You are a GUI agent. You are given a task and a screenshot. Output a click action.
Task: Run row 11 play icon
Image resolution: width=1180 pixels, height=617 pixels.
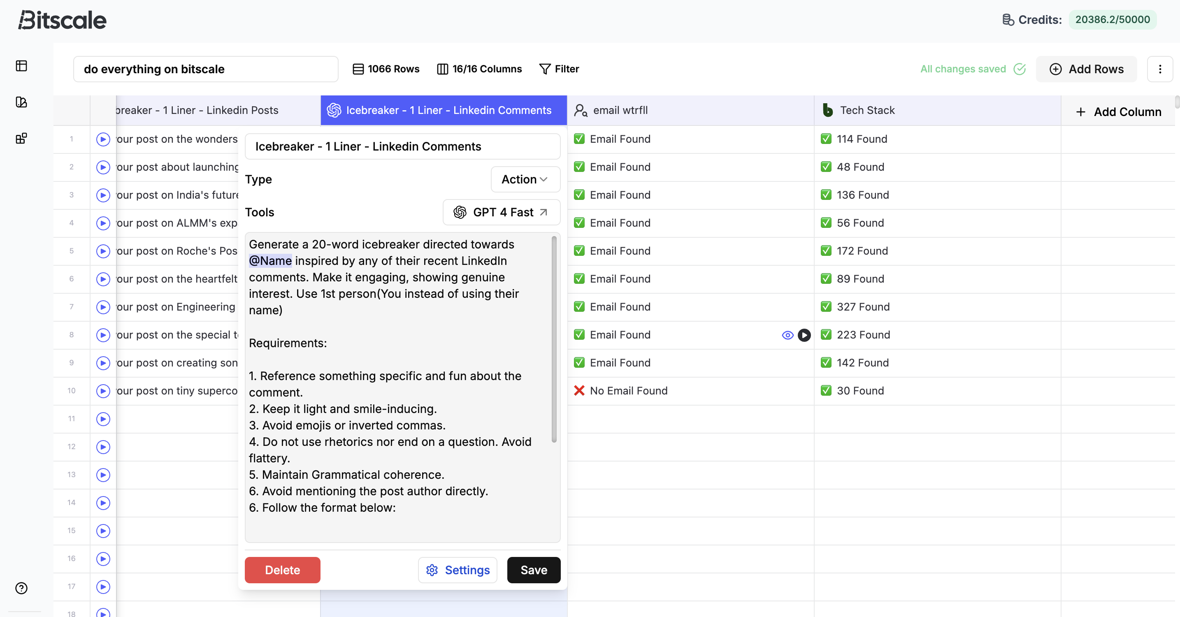(103, 419)
